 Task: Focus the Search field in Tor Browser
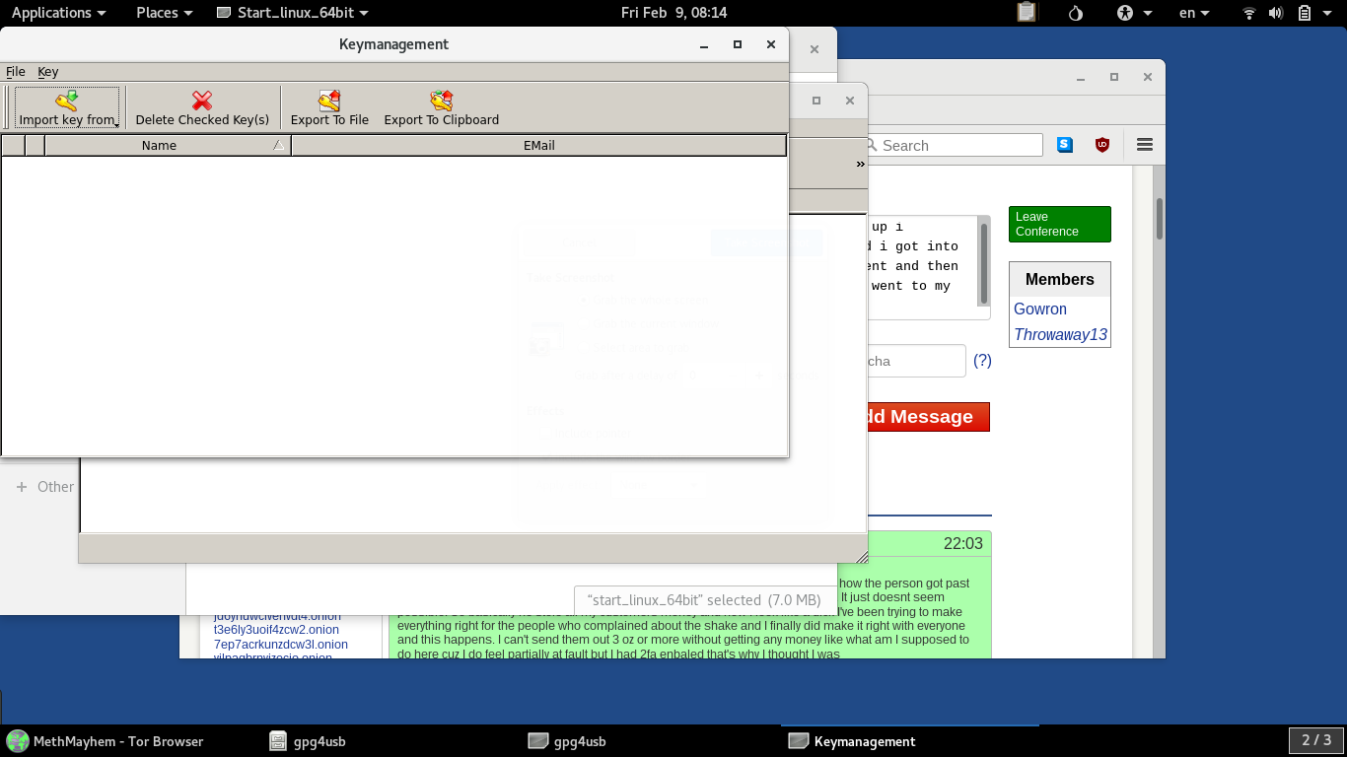(x=954, y=145)
